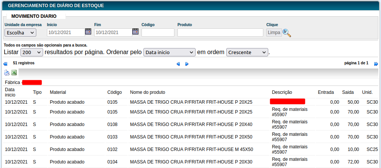The image size is (381, 168).
Task: Go to previous page arrow
Action: coord(178,64)
